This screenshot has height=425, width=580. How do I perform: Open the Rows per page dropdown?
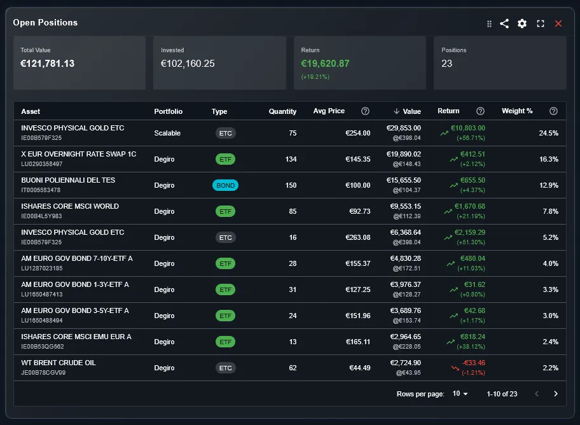[459, 394]
